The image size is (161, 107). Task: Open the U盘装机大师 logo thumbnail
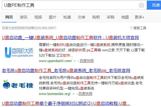coord(19,52)
